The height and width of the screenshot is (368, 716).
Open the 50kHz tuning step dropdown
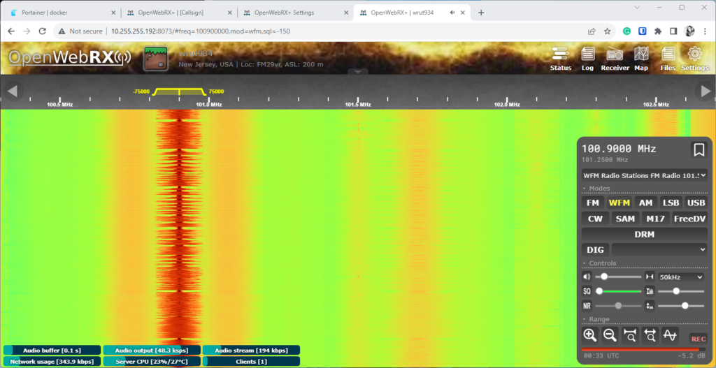(681, 277)
